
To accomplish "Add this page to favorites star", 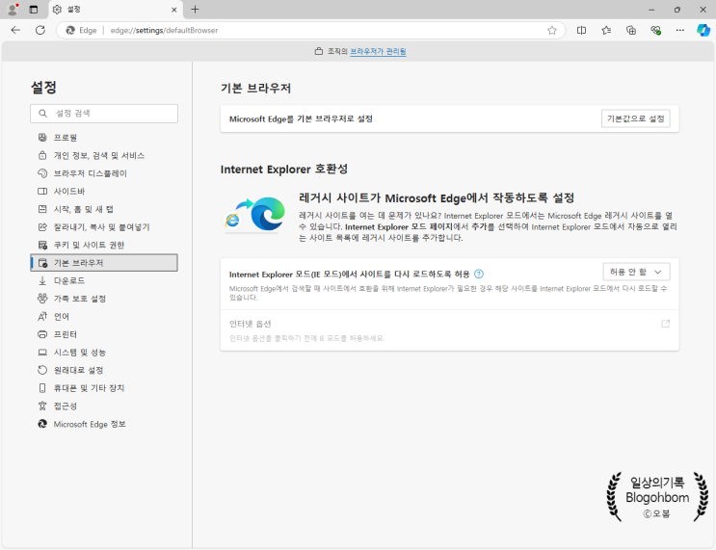I will pos(552,31).
